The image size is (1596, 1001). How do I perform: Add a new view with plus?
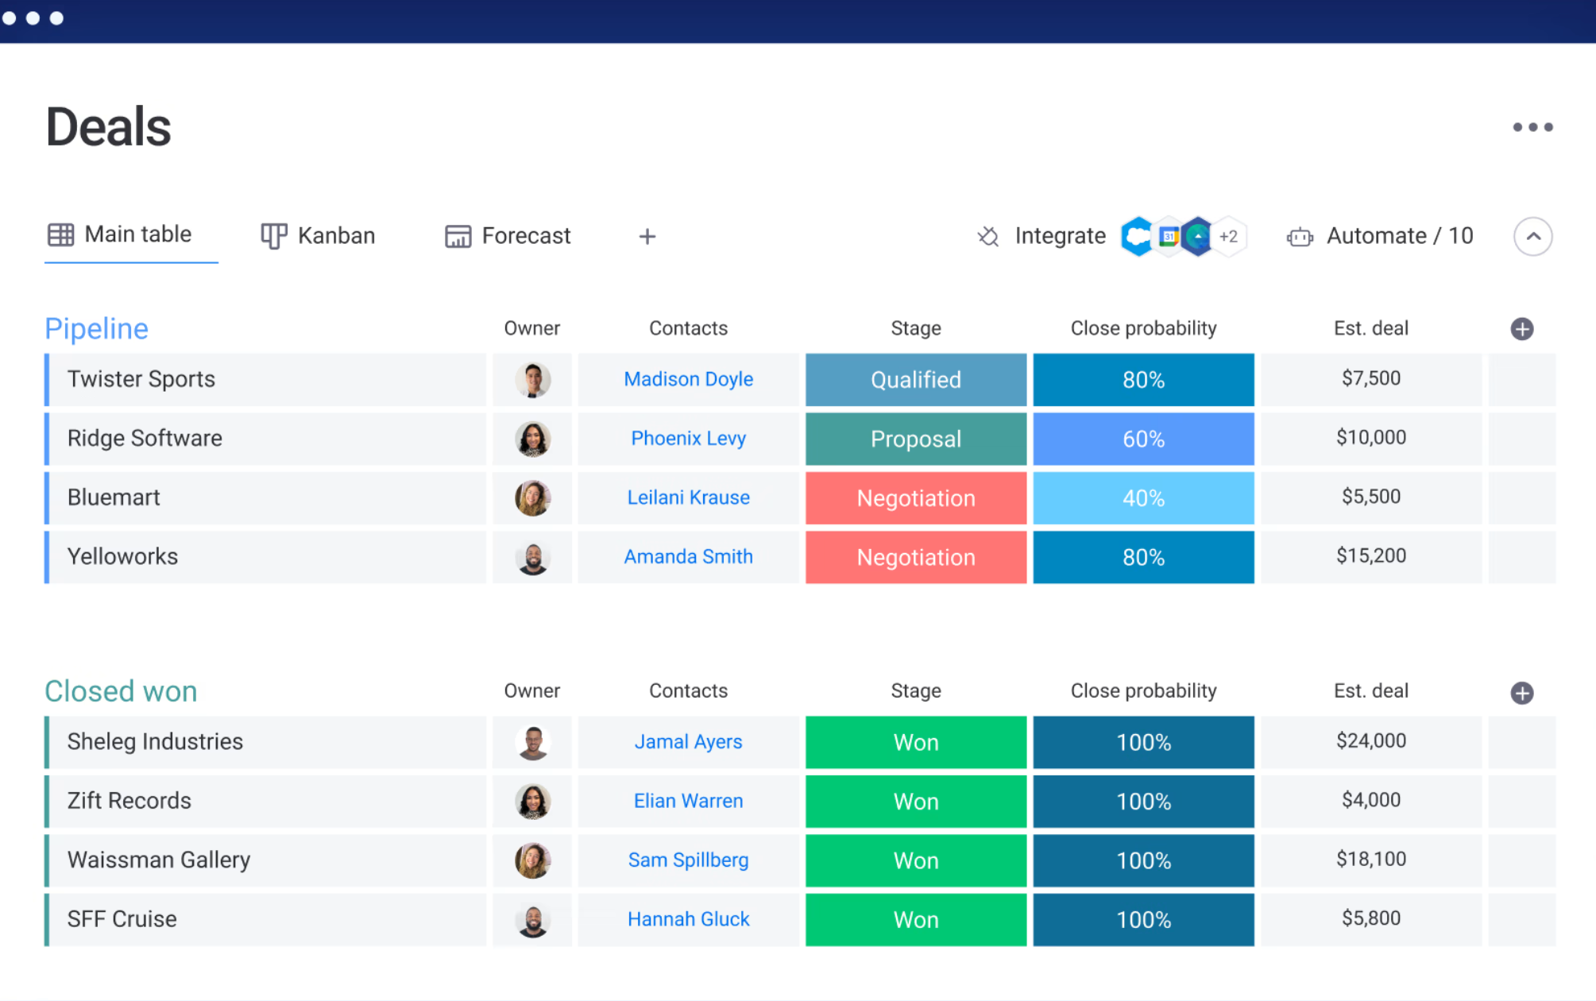click(x=647, y=236)
